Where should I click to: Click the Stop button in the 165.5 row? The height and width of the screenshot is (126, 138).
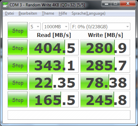click(18, 99)
